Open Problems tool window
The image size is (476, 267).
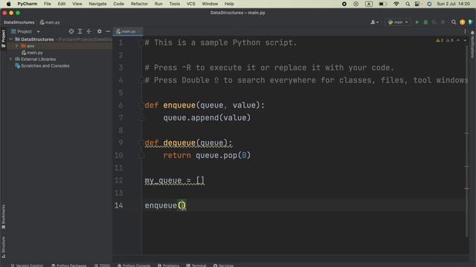tap(169, 266)
